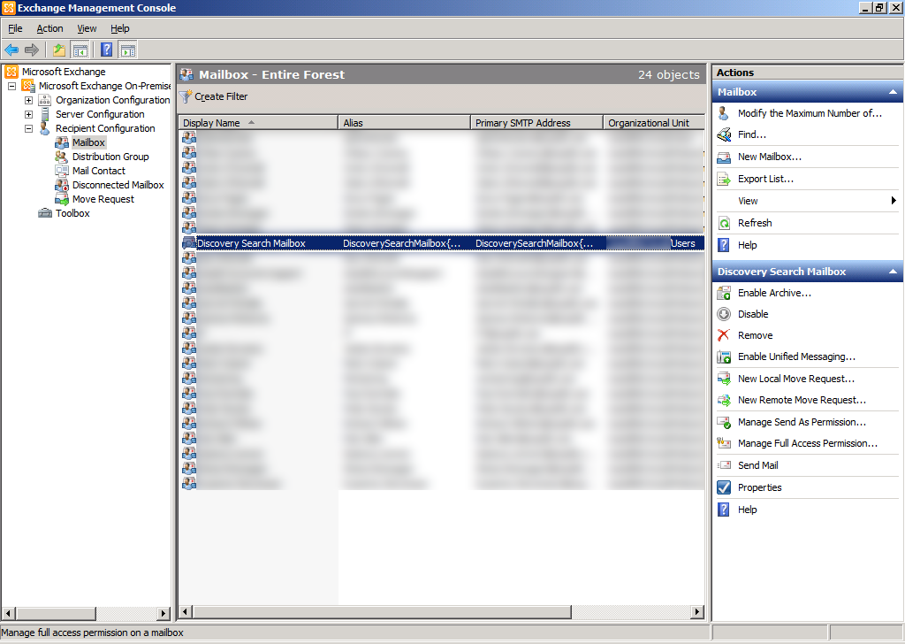Image resolution: width=905 pixels, height=644 pixels.
Task: Toggle the action pane toolbar icon
Action: point(128,50)
